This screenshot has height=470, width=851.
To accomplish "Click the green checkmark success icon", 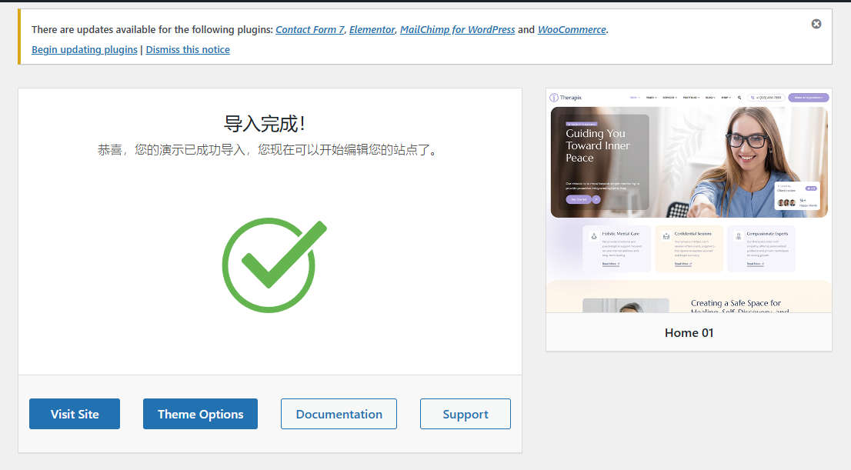I will (274, 265).
